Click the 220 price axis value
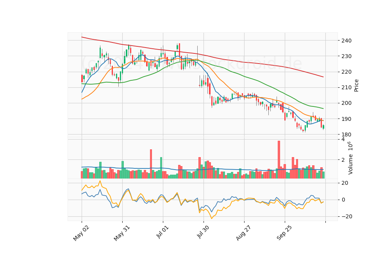 click(x=346, y=72)
